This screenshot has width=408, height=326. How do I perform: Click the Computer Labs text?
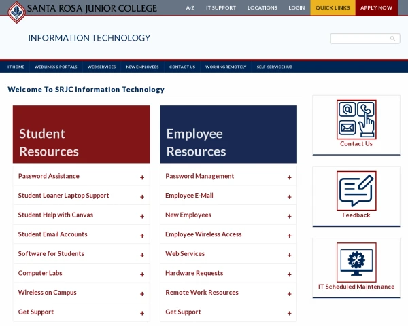(x=40, y=273)
